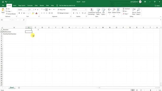Open the File tab
This screenshot has height=91, width=162.
3,6
